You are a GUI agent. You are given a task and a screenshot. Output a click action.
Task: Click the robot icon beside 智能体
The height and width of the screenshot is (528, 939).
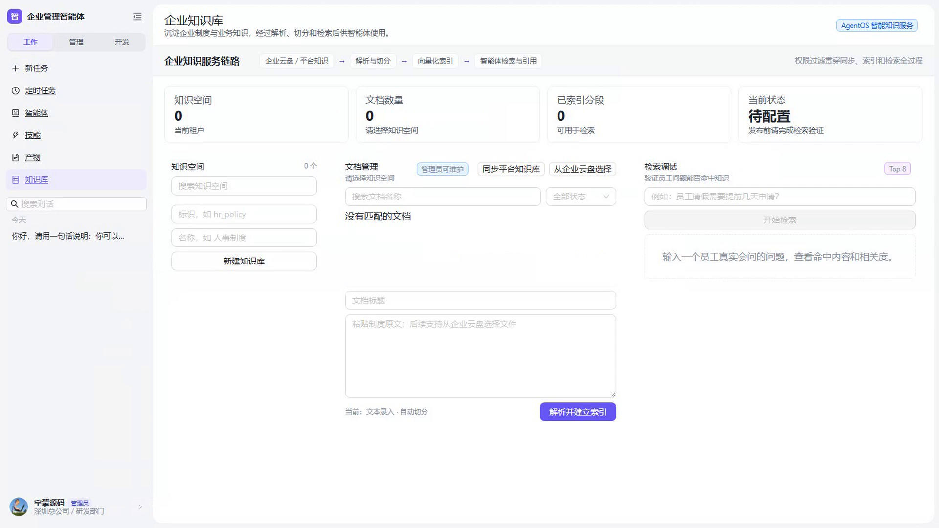coord(16,113)
